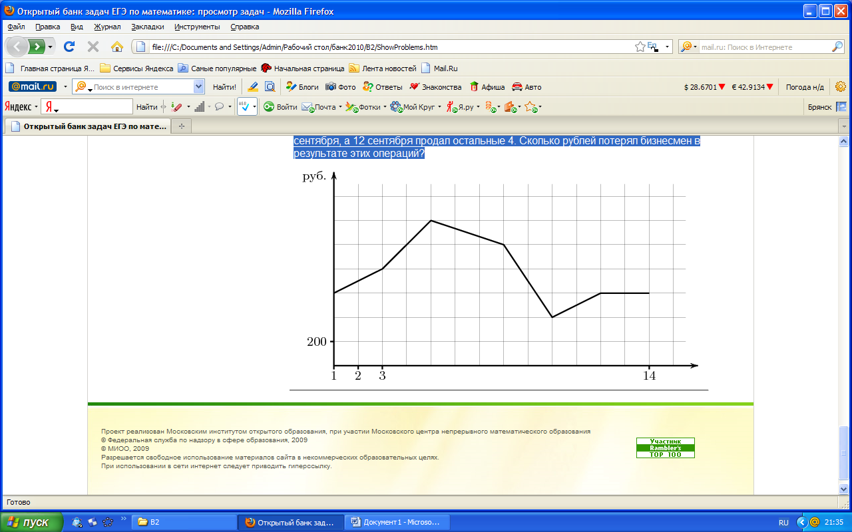Select the Открытый банк задач ЕГЭ tab
The width and height of the screenshot is (852, 532).
point(87,126)
